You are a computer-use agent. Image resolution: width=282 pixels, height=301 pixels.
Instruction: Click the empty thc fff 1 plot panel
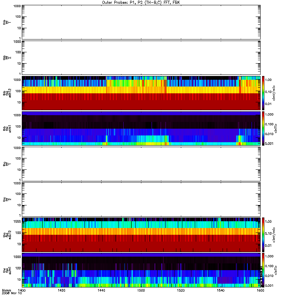pyautogui.click(x=141, y=164)
